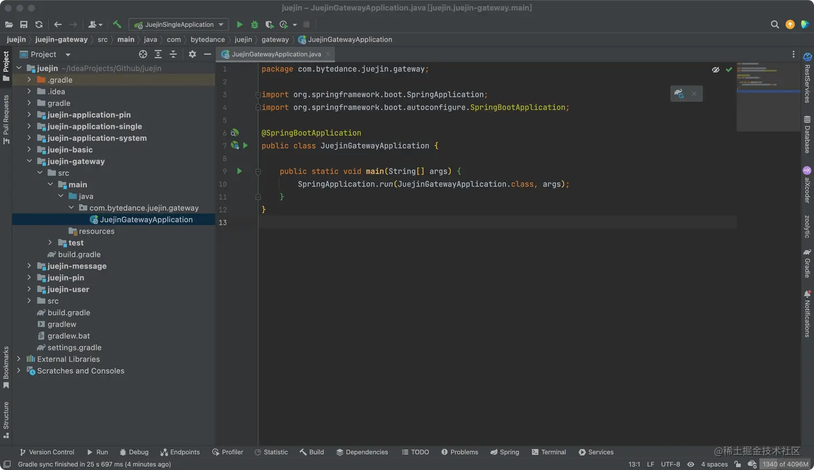The height and width of the screenshot is (470, 814).
Task: Collapse the com.bytedance.juejin.gateway package
Action: 72,208
